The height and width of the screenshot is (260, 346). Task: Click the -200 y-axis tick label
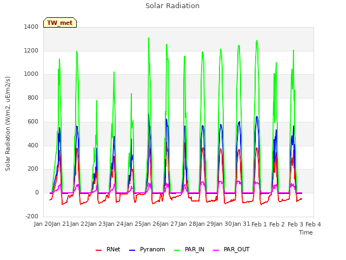point(32,216)
